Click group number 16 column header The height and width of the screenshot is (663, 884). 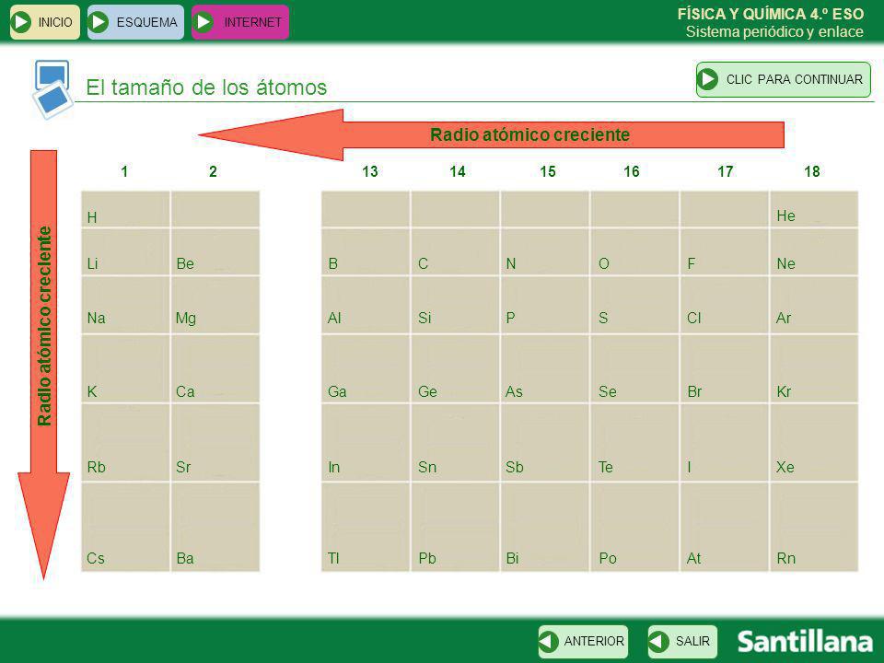[x=632, y=171]
